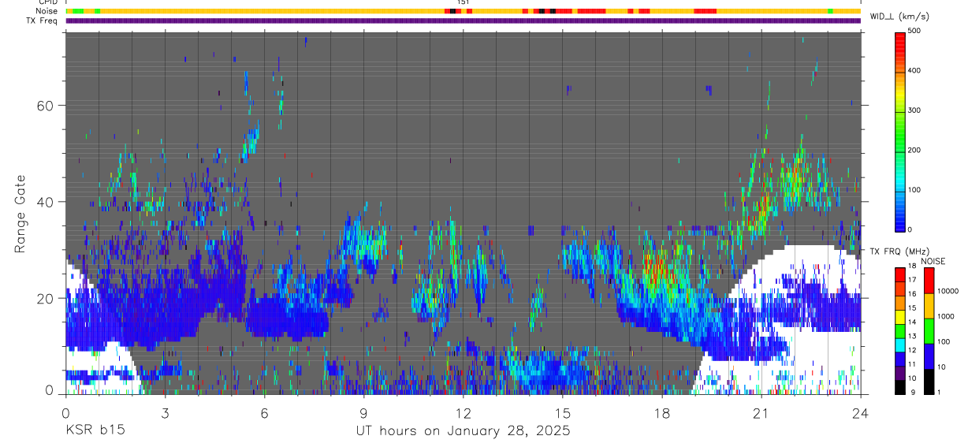
Task: Click the 'Noise' strip label at top
Action: tap(47, 11)
